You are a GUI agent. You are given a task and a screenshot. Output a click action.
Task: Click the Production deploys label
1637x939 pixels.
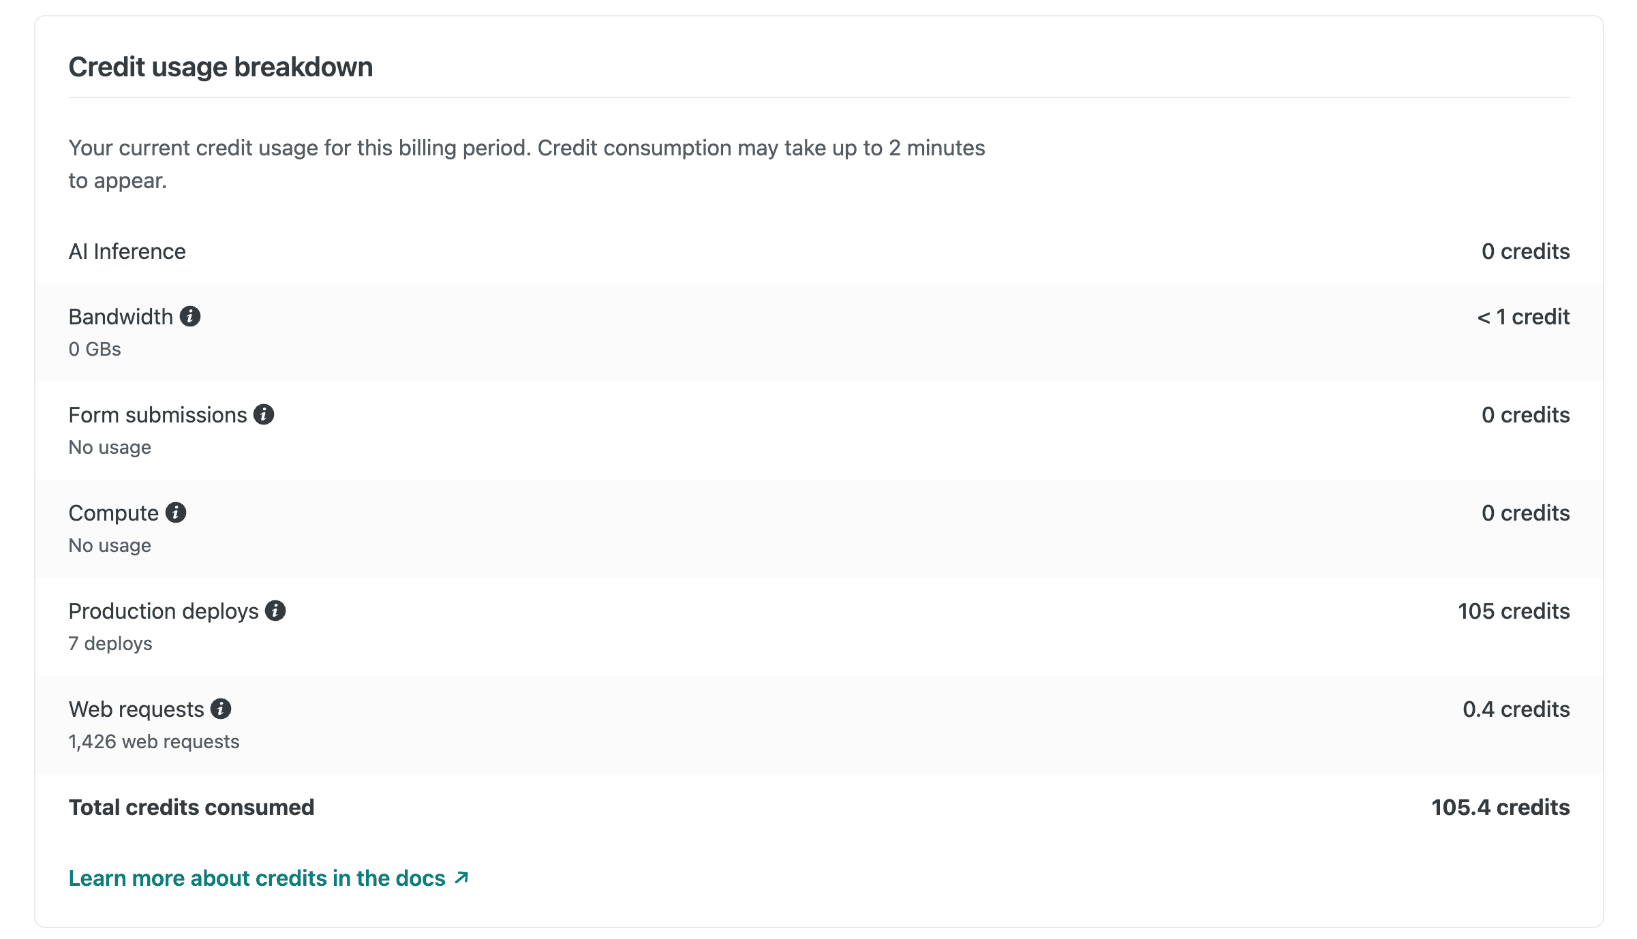point(164,611)
